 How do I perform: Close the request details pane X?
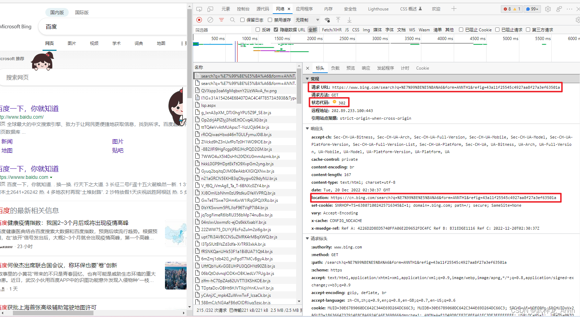coord(308,68)
